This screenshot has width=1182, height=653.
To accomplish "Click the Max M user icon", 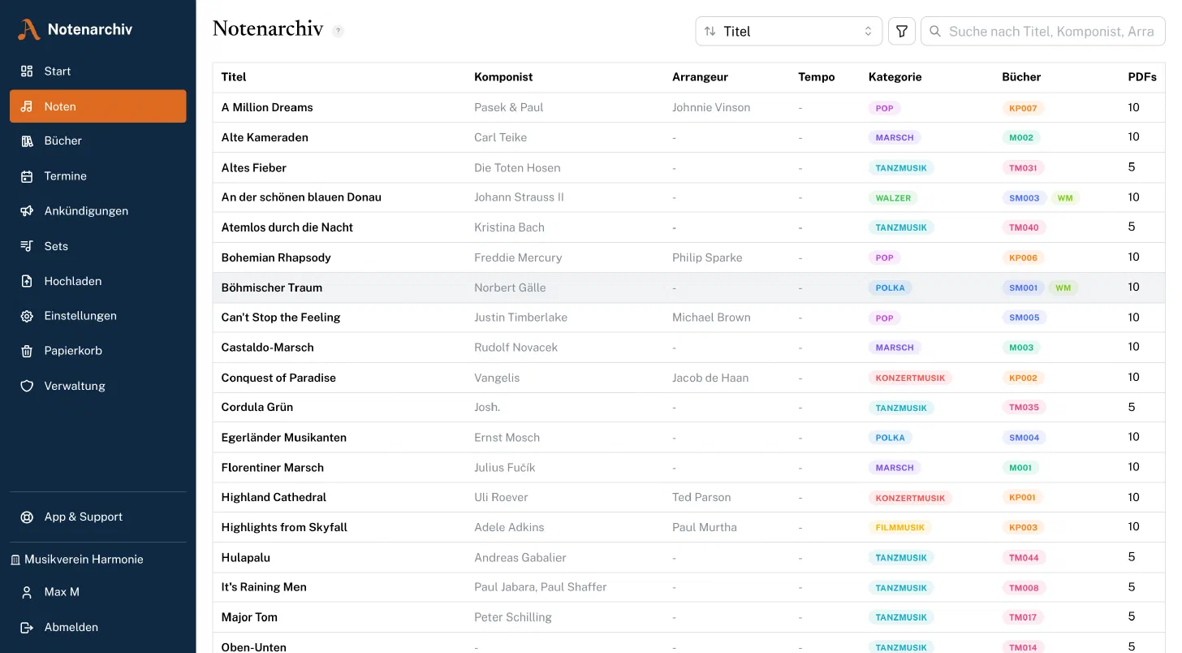I will coord(27,592).
